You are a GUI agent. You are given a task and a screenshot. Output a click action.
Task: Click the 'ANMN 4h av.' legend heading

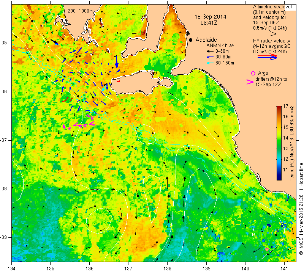[x=221, y=45]
